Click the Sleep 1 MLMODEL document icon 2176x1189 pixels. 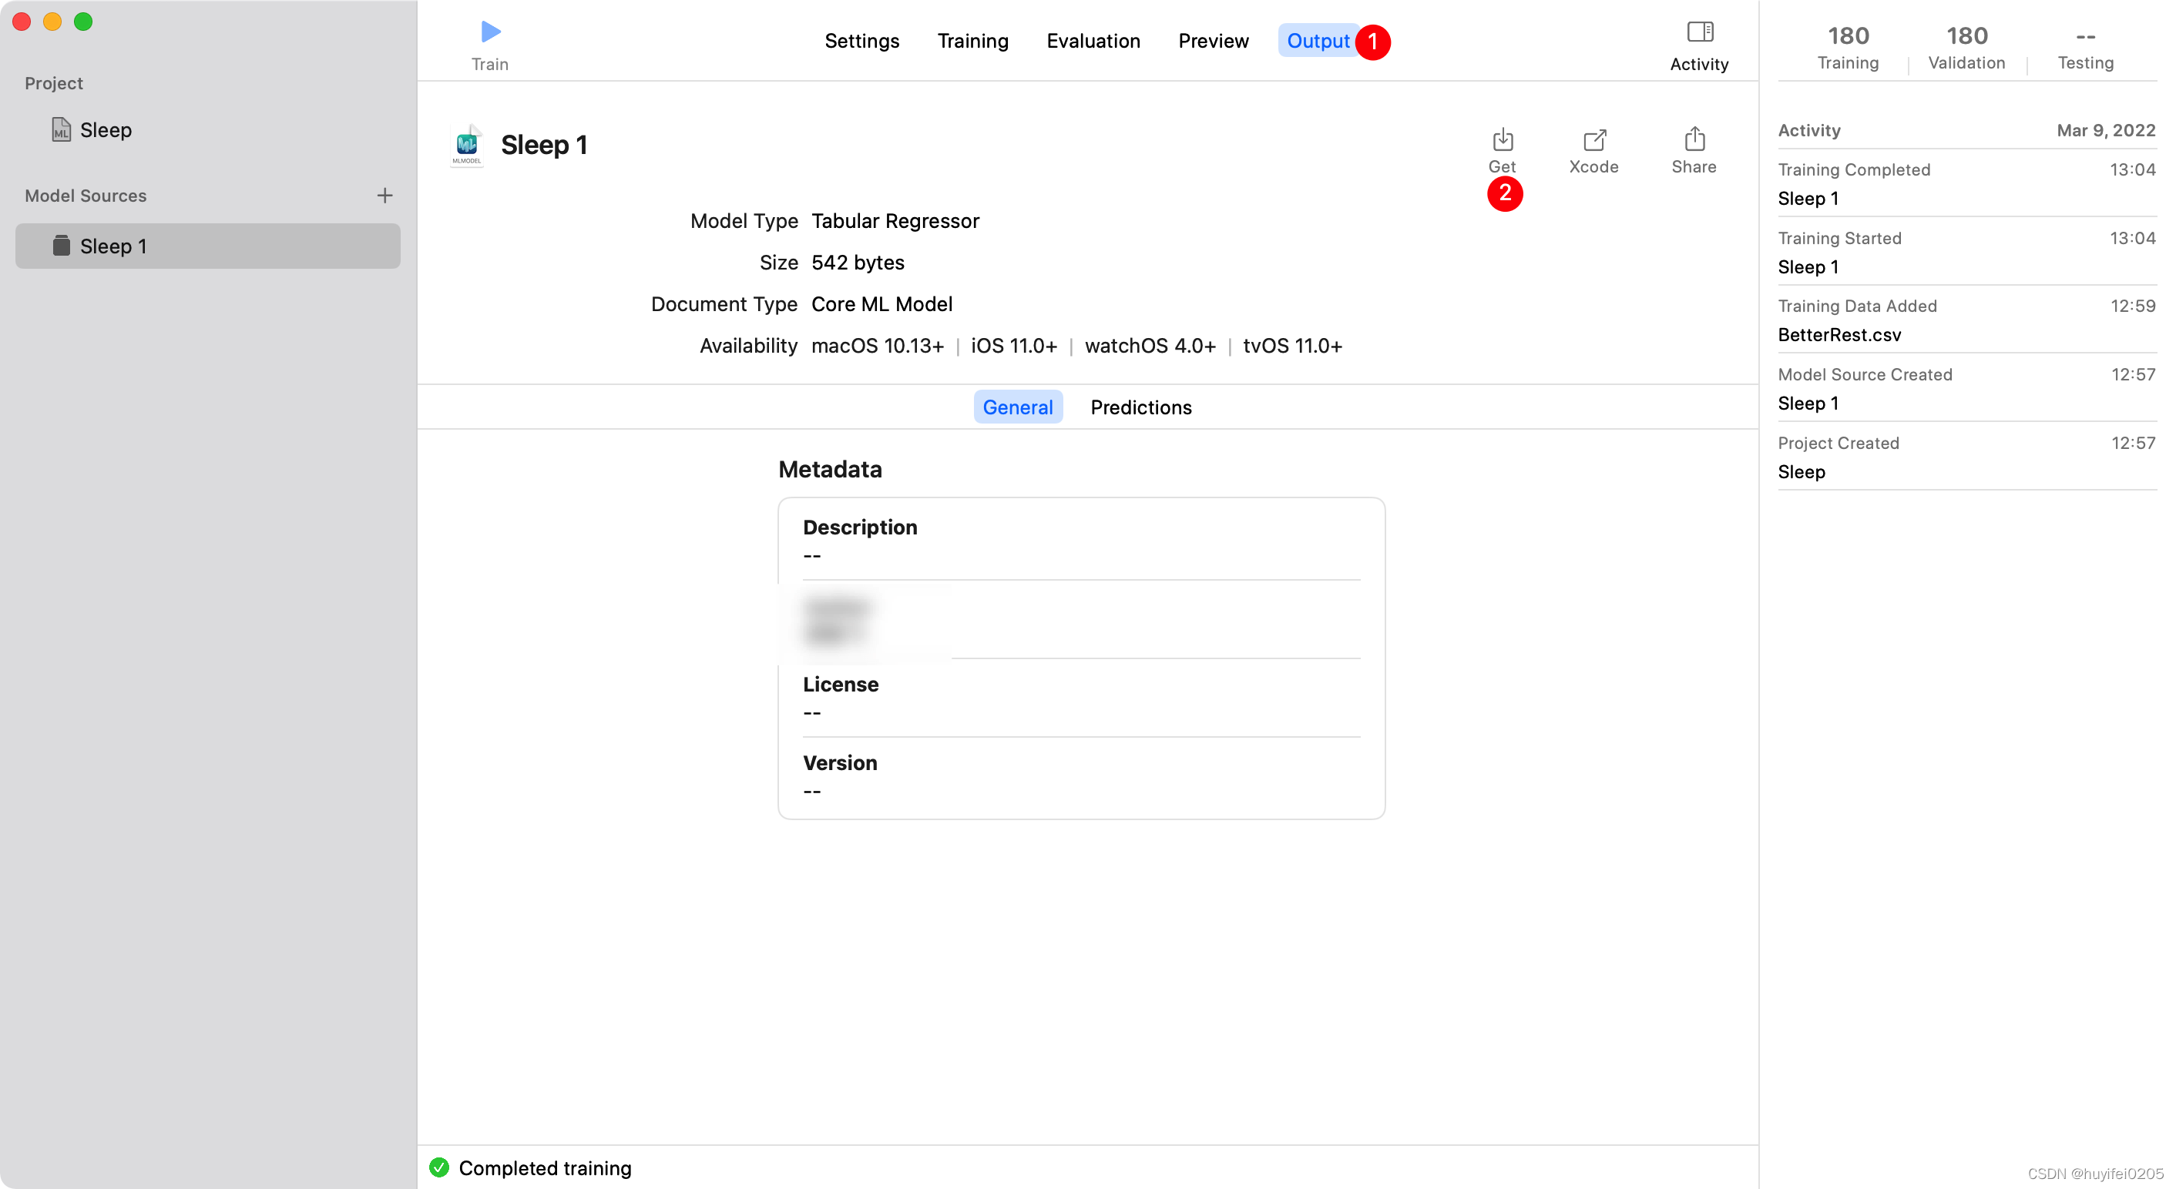(x=467, y=146)
